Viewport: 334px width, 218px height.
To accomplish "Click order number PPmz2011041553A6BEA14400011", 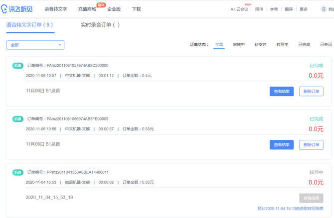I will click(x=78, y=172).
